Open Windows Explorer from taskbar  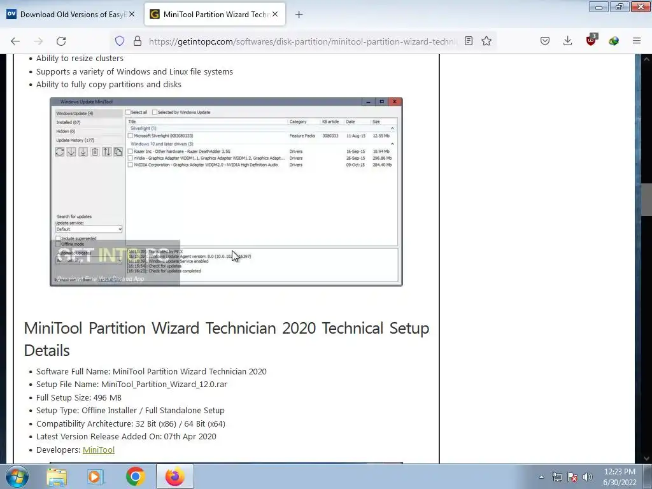pyautogui.click(x=57, y=476)
